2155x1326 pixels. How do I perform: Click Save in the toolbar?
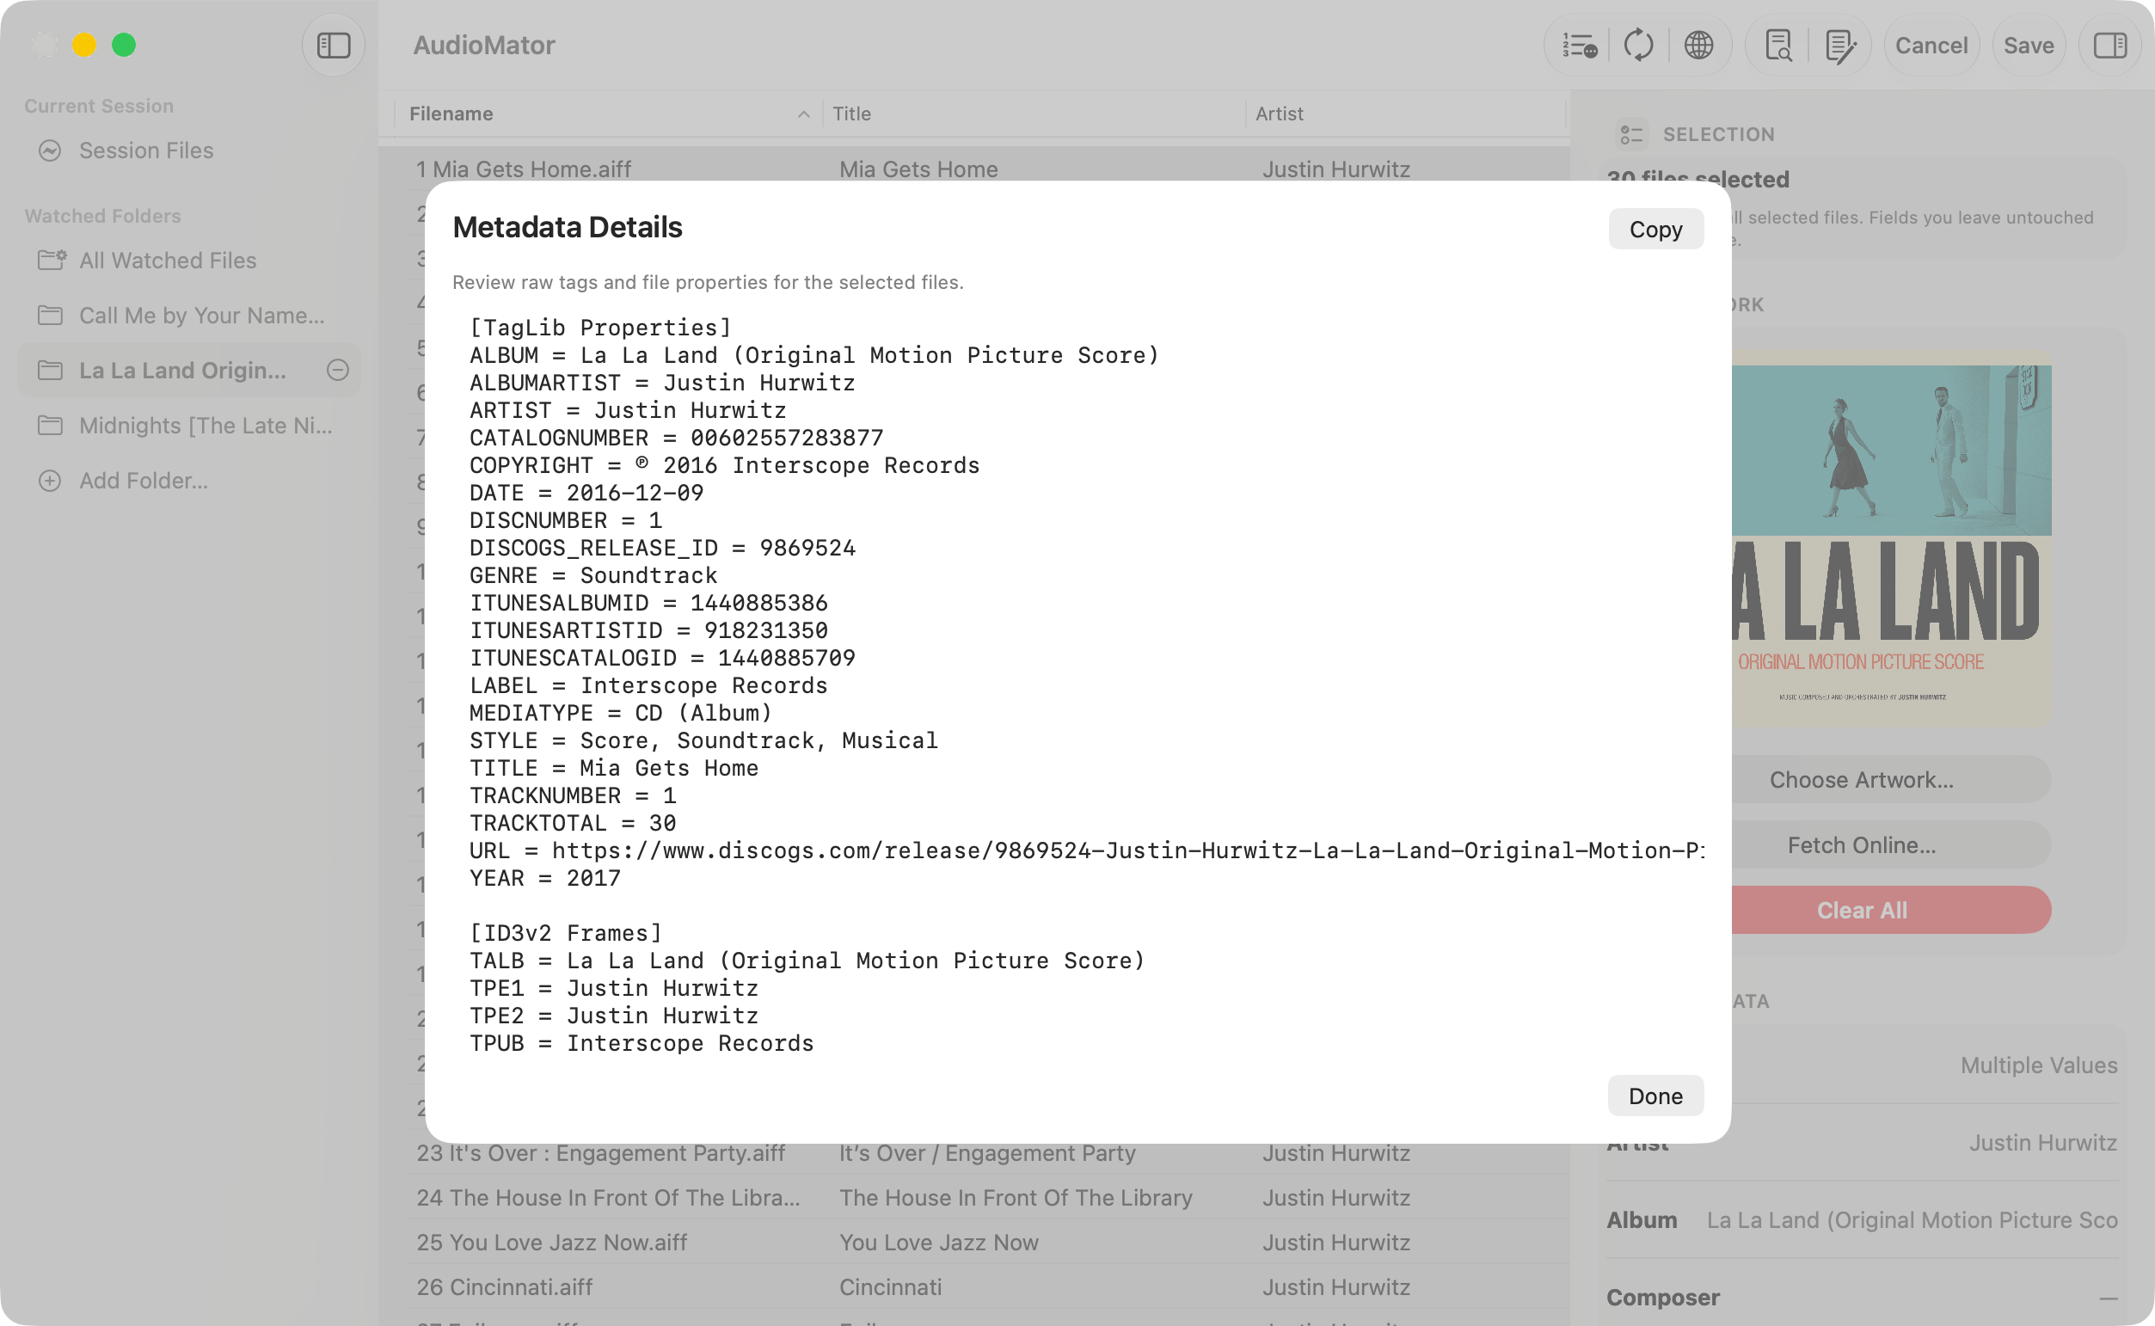click(x=2028, y=45)
